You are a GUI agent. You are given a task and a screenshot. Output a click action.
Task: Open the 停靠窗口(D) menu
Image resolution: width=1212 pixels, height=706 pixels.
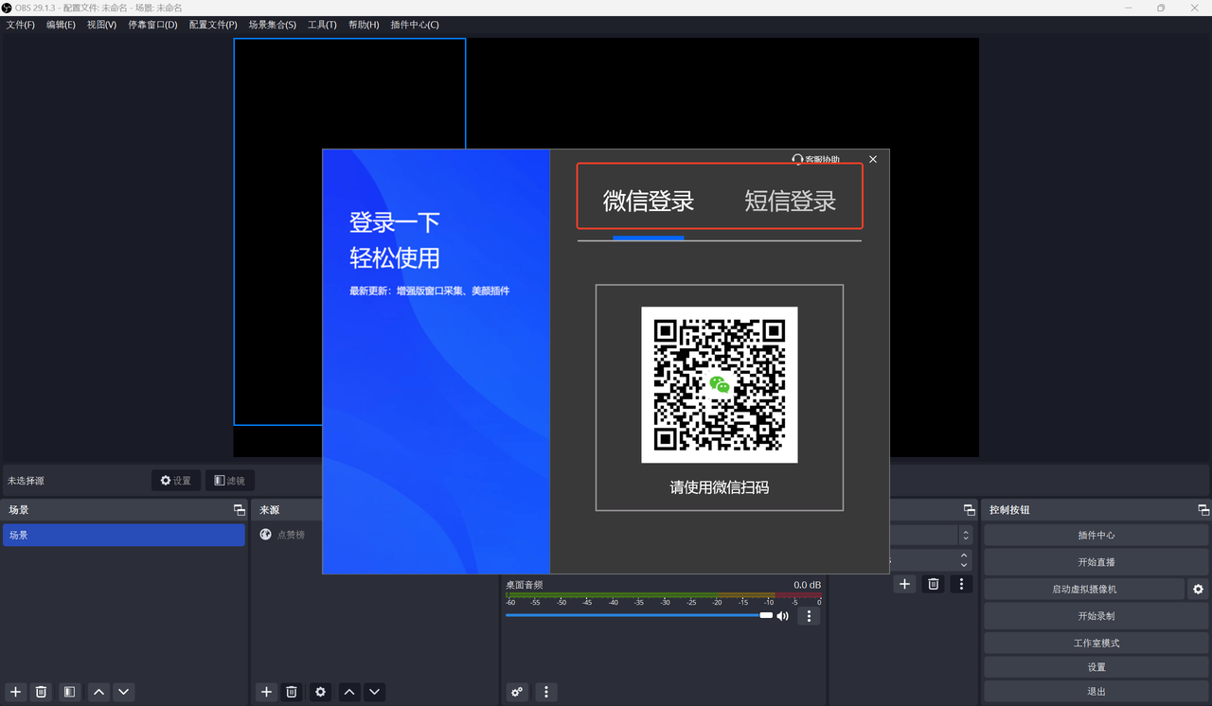[152, 25]
